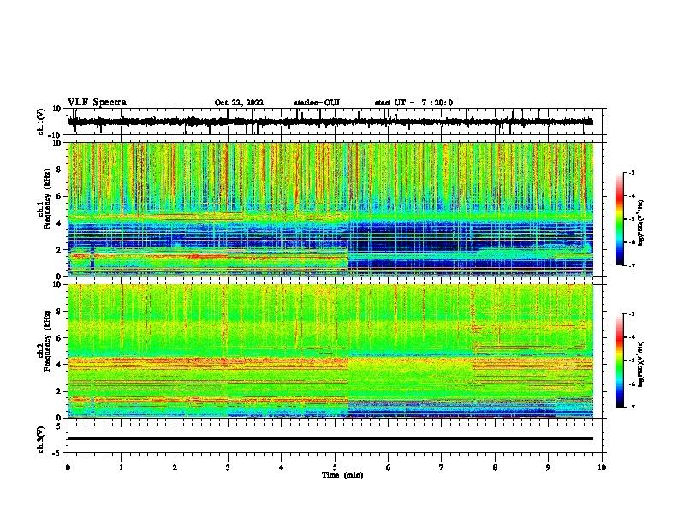
Task: Click the ch.2 "Frequency (kHz)" axis label
Action: click(x=47, y=341)
